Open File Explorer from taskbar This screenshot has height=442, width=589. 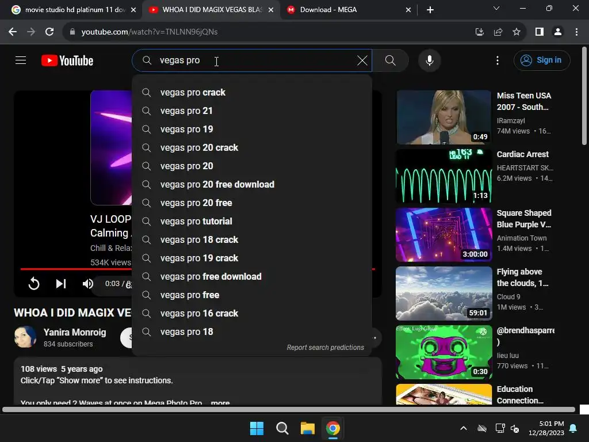307,428
